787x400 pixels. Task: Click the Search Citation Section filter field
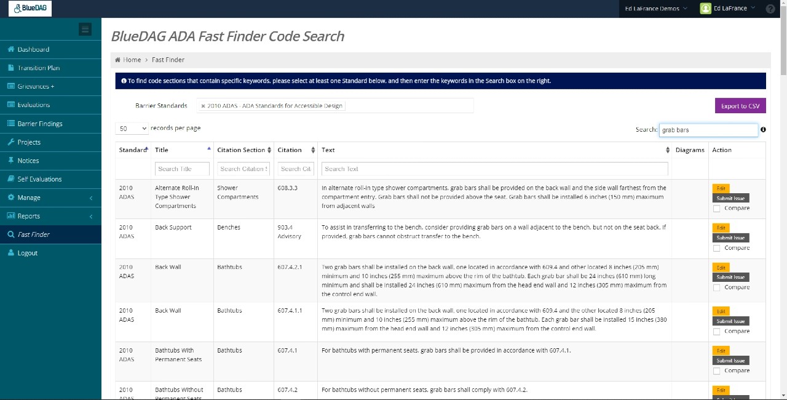243,169
